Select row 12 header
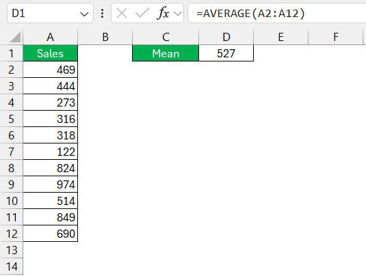This screenshot has width=366, height=276. pyautogui.click(x=11, y=234)
